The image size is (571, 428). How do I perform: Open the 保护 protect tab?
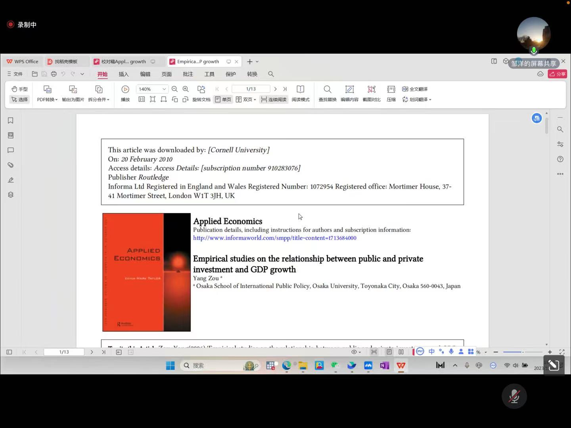point(231,74)
